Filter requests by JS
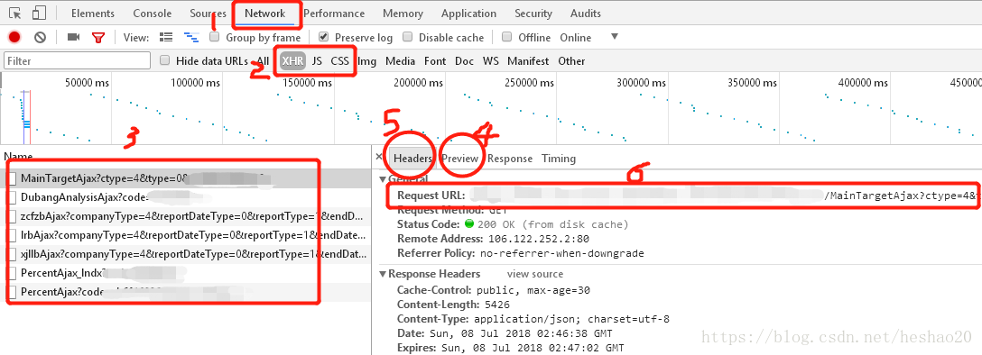The height and width of the screenshot is (355, 982). (x=317, y=60)
